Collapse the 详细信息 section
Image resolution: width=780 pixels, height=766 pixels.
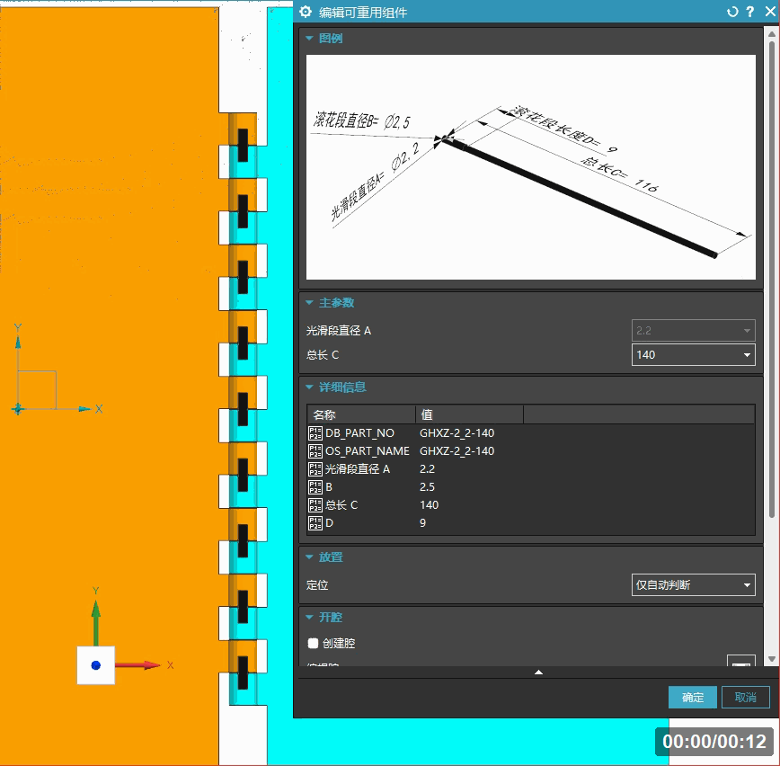click(309, 387)
